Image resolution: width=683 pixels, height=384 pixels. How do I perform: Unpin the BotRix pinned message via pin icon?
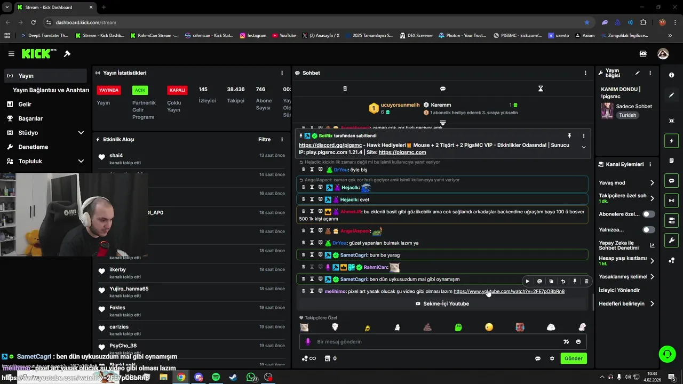pyautogui.click(x=569, y=136)
